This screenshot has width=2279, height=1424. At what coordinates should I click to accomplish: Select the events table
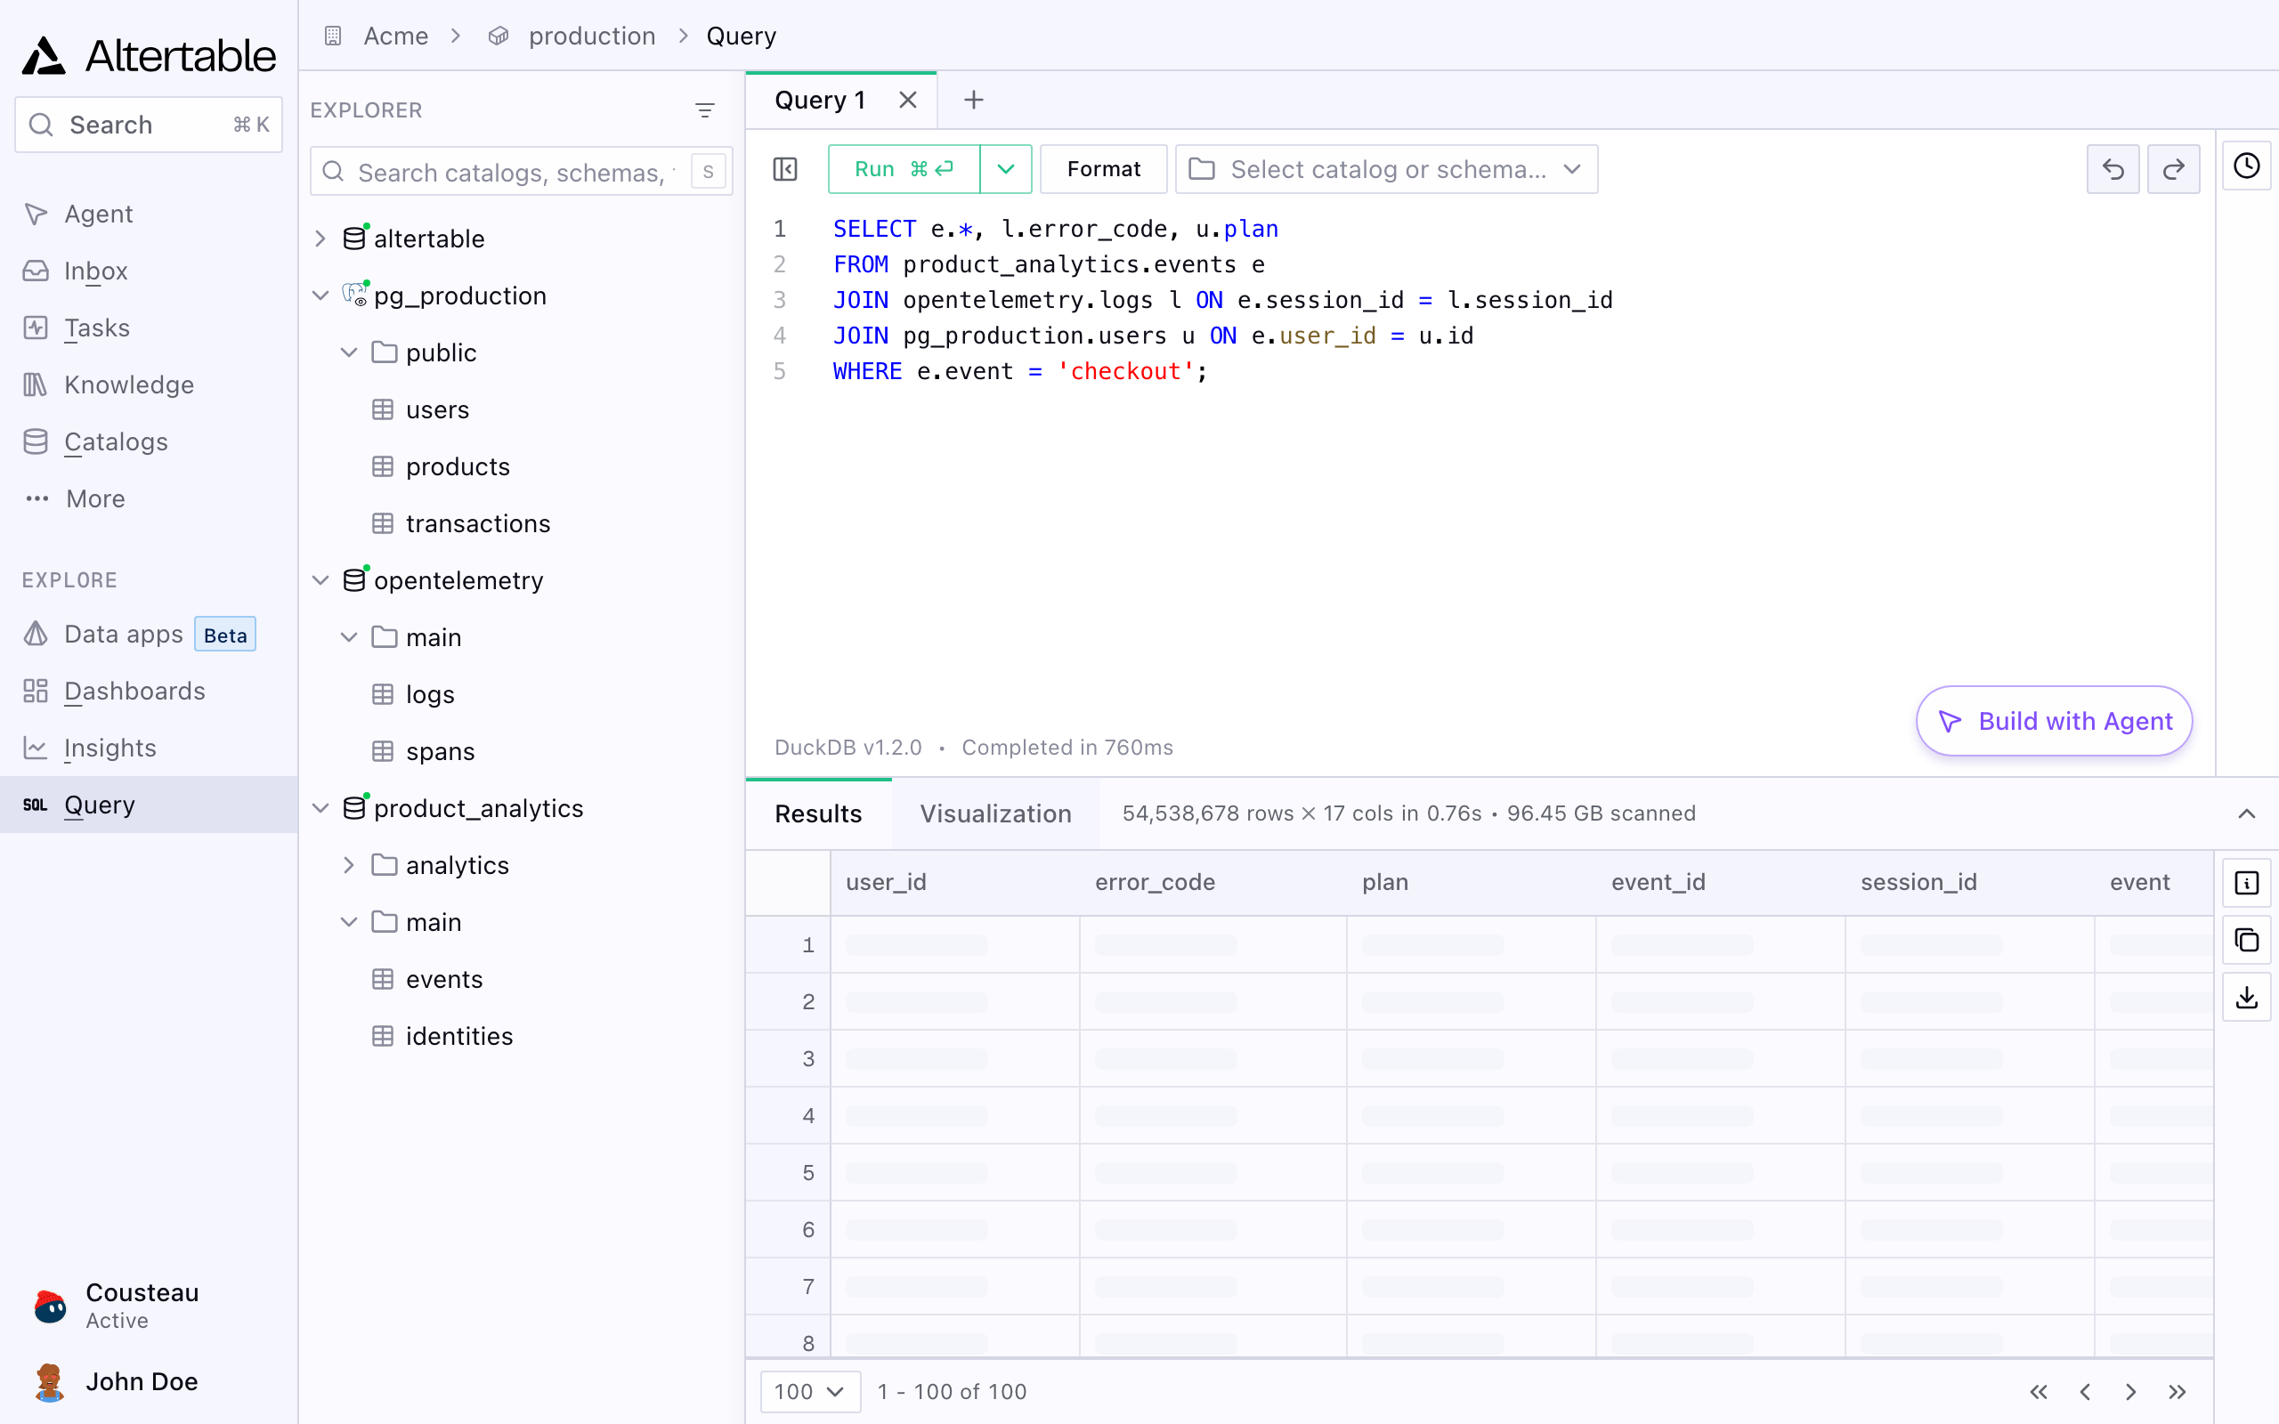tap(443, 980)
